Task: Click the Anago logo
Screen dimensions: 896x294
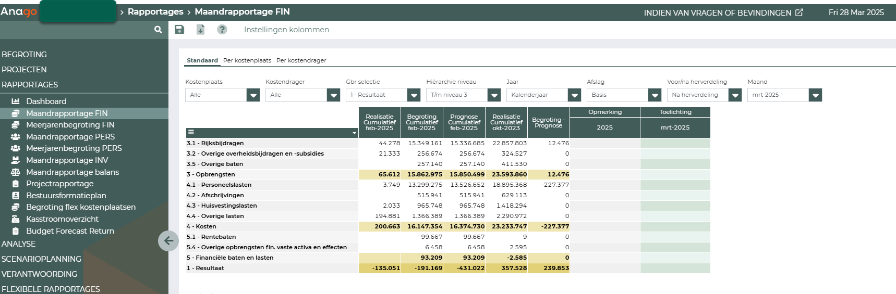Action: 19,11
